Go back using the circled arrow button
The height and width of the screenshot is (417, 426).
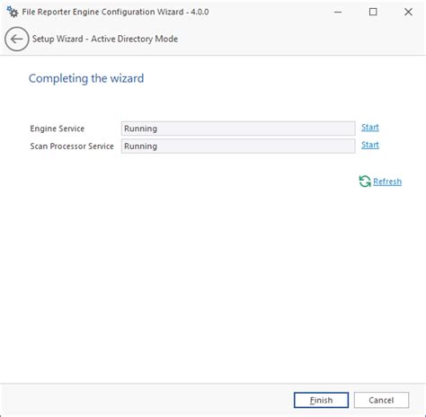click(x=16, y=39)
